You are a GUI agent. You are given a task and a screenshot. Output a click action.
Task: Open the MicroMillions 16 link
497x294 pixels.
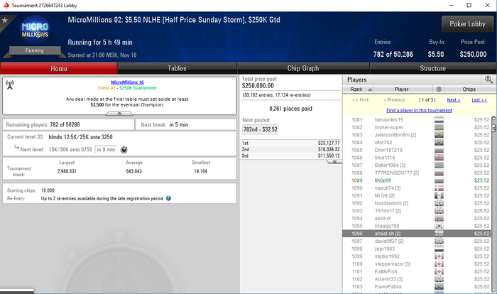coord(127,82)
